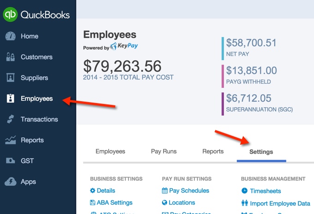The height and width of the screenshot is (214, 314).
Task: Open Transactions in the sidebar
Action: tap(39, 119)
